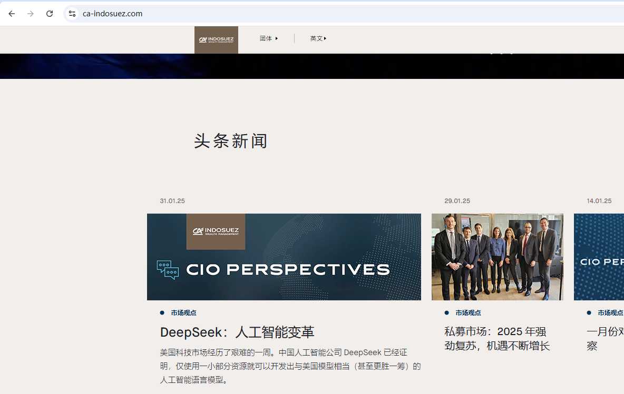Viewport: 624px width, 394px height.
Task: Click the DeepSeek article summary paragraph
Action: tap(290, 366)
